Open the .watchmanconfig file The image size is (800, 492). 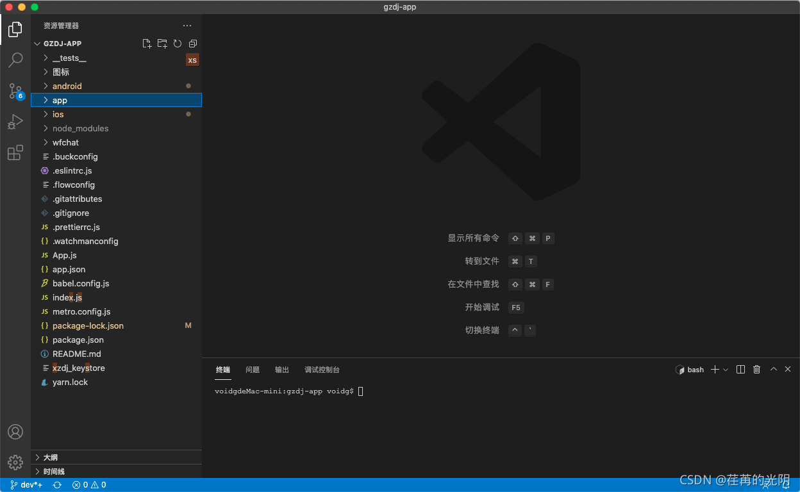(117, 241)
